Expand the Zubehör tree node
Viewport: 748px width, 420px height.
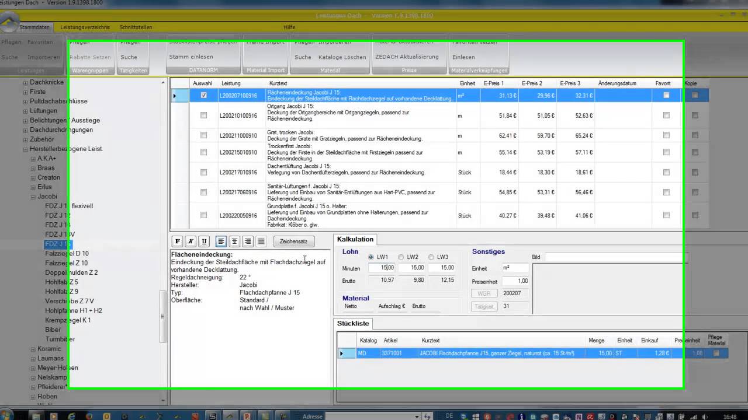[x=25, y=140]
